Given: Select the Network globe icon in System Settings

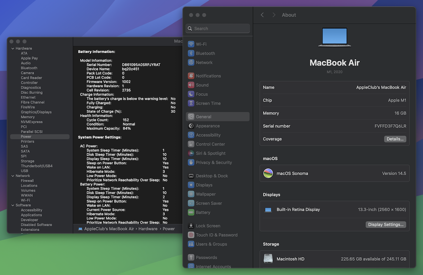Looking at the screenshot, I should coord(191,62).
